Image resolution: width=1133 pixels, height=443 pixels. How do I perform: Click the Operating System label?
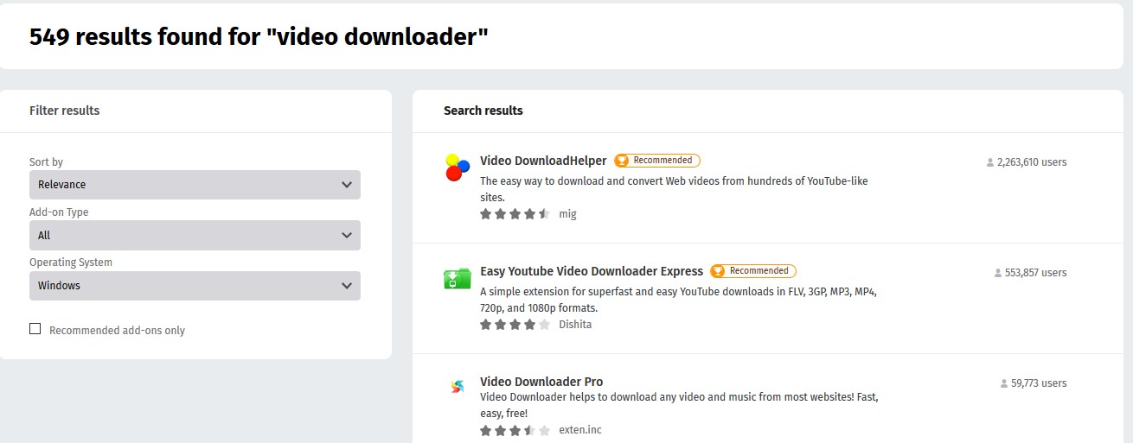pyautogui.click(x=71, y=263)
